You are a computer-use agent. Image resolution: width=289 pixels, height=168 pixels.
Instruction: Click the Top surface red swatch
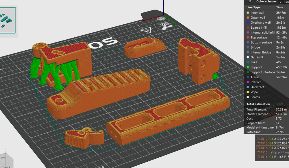pyautogui.click(x=247, y=38)
